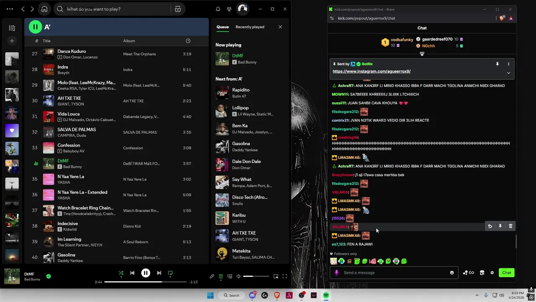This screenshot has height=302, width=536.
Task: Collapse the leaderboard with arrow below
Action: pos(422,54)
